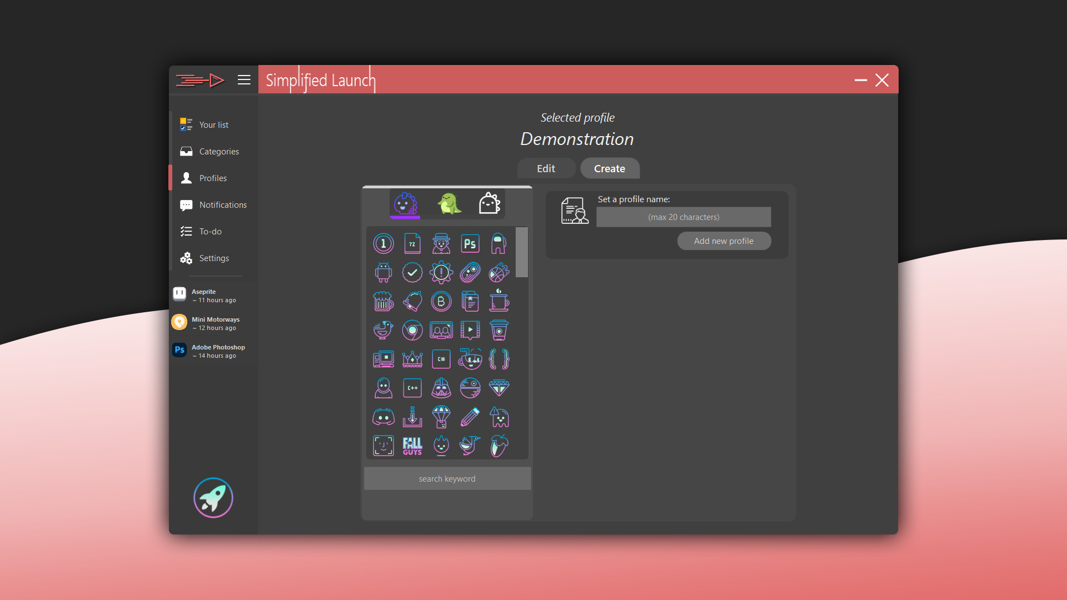Choose the Discord icon from the grid
Screen dimensions: 1067x600
click(x=383, y=416)
